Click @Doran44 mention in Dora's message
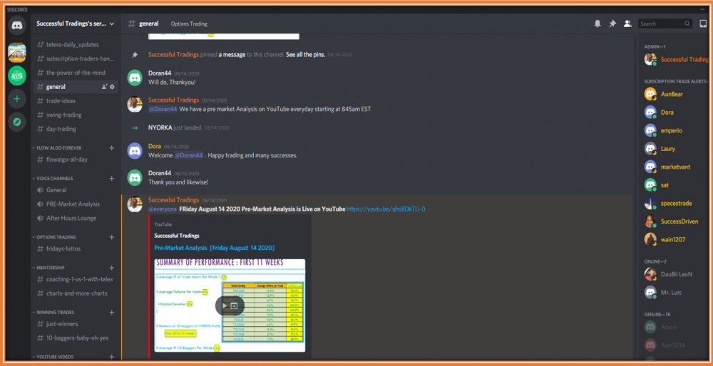This screenshot has width=713, height=366. click(x=189, y=155)
